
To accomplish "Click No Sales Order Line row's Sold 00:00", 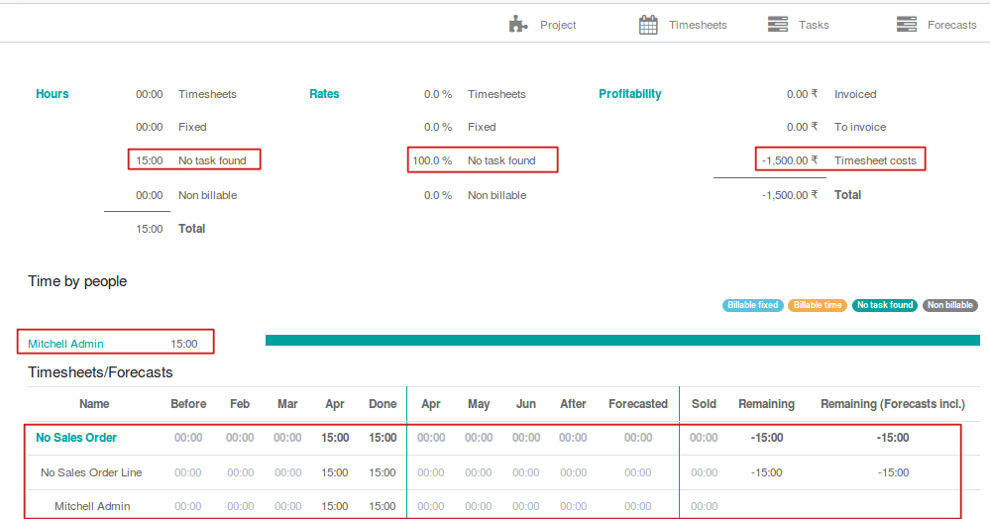I will [x=704, y=472].
